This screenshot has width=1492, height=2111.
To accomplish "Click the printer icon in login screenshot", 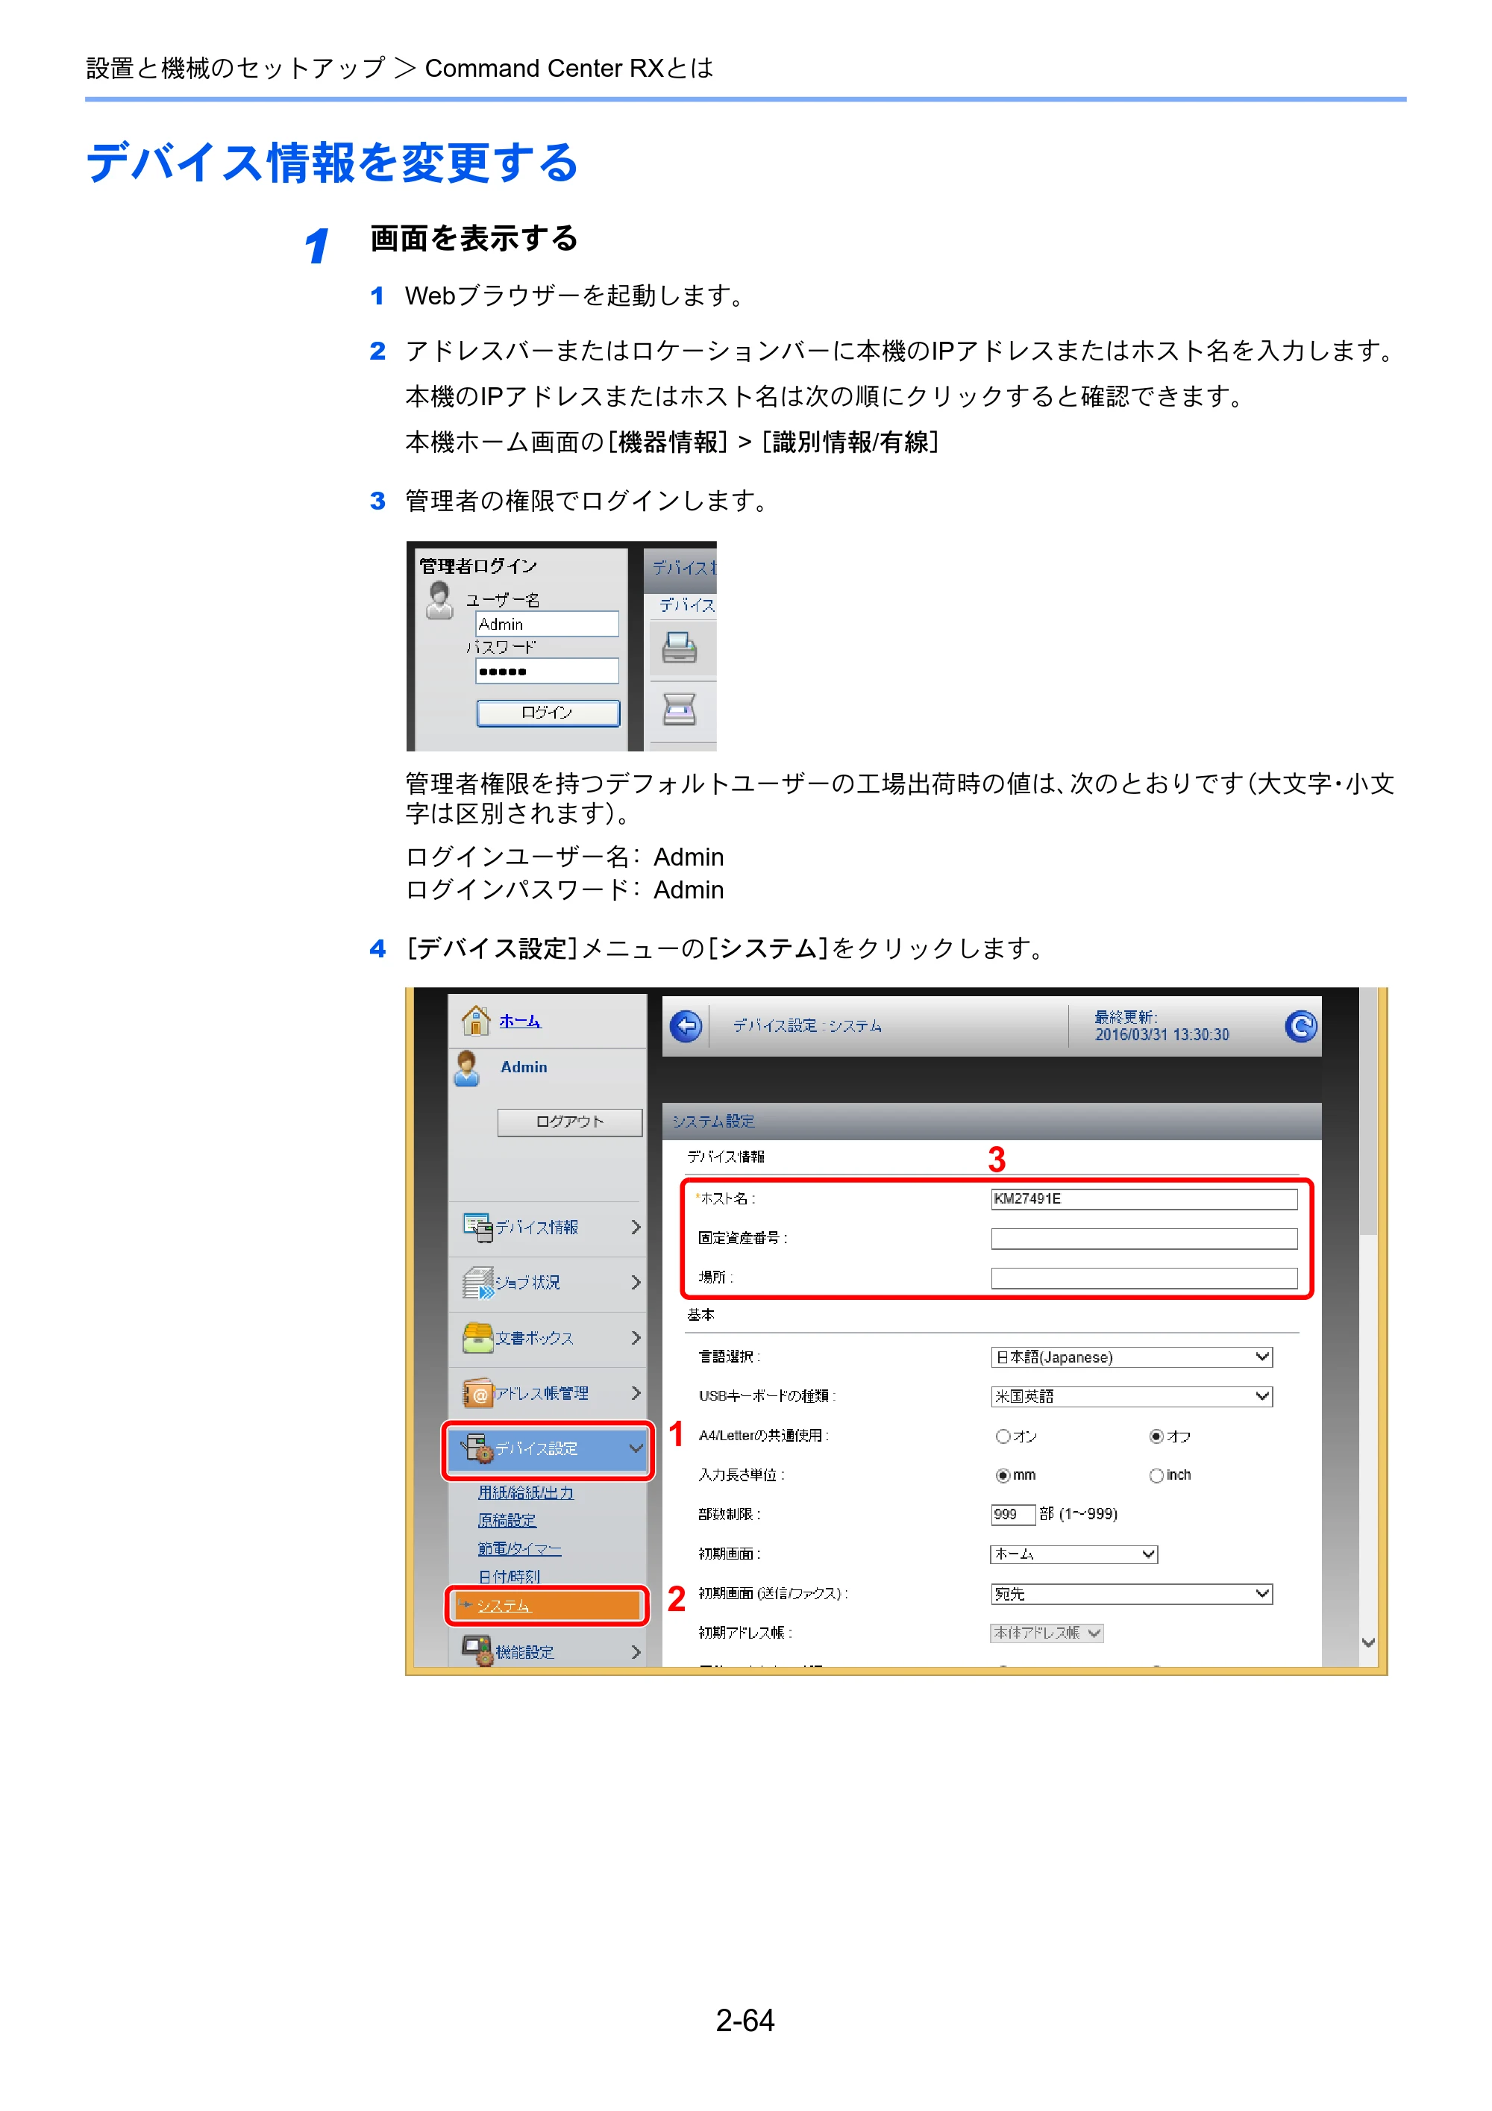I will pos(680,647).
